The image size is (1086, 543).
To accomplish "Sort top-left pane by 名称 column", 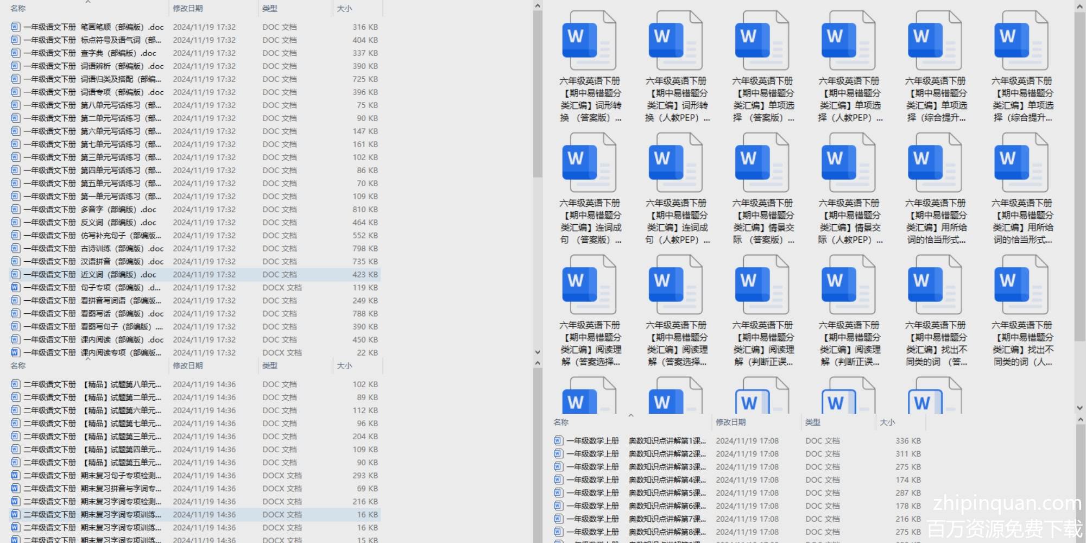I will pos(18,9).
